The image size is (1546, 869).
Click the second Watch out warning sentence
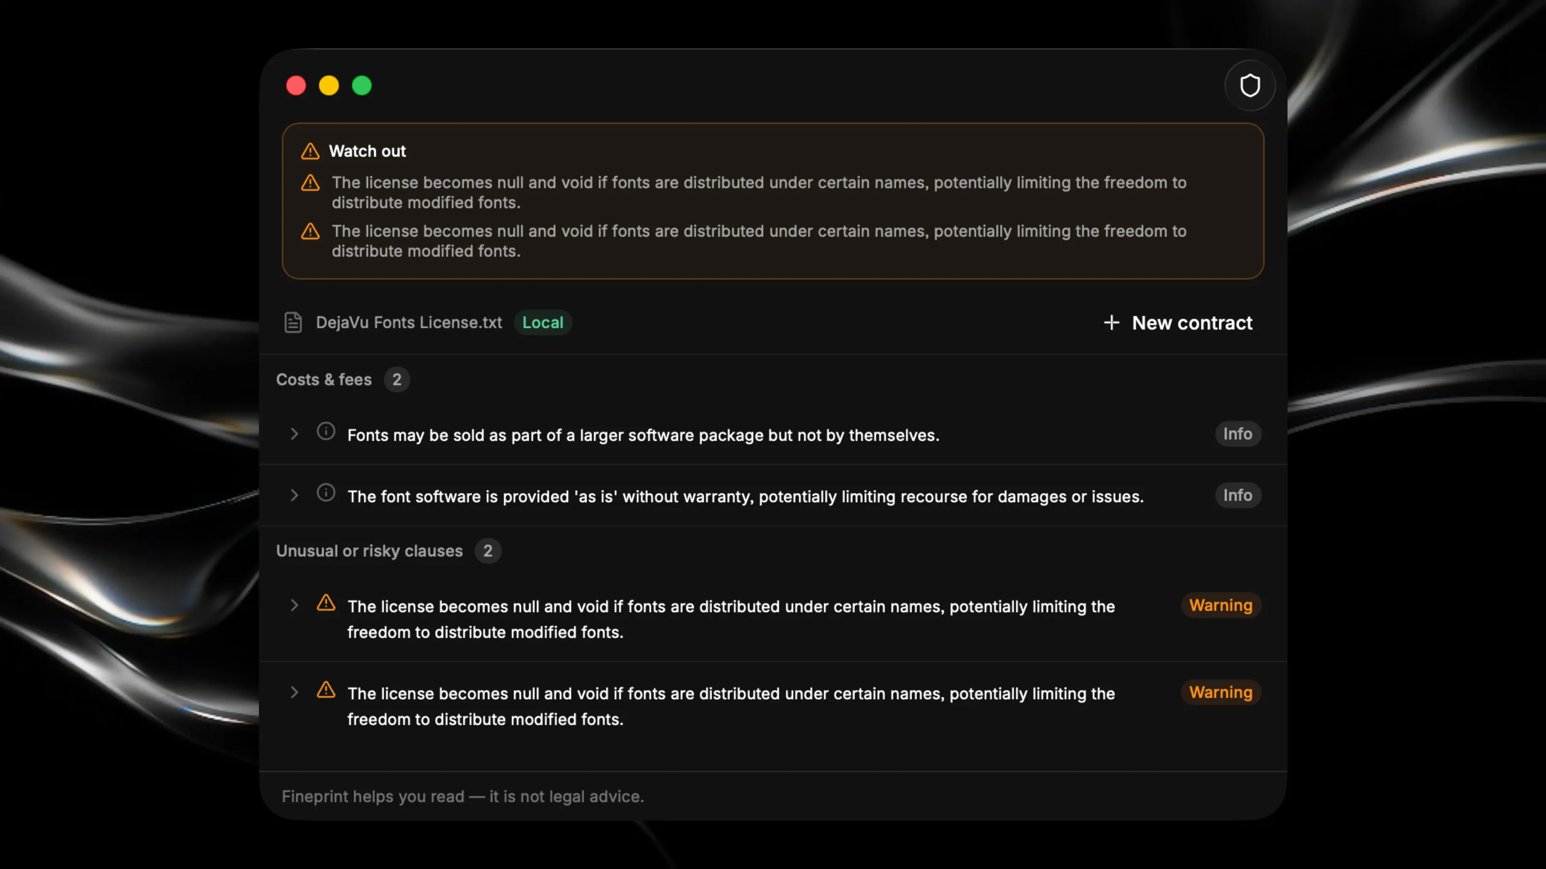click(x=759, y=241)
